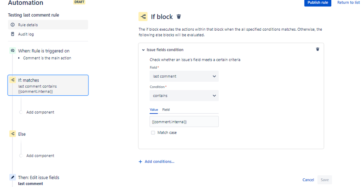The image size is (361, 187).
Task: Click the Audit log document icon
Action: click(13, 34)
